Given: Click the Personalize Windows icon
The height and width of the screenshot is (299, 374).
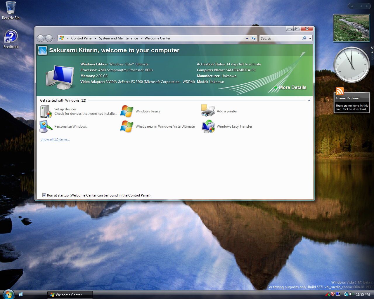Looking at the screenshot, I should [x=46, y=126].
